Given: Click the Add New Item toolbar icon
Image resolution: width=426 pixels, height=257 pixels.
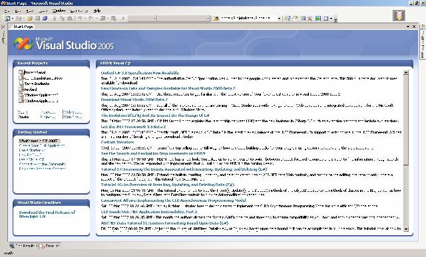Looking at the screenshot, I should 19,19.
